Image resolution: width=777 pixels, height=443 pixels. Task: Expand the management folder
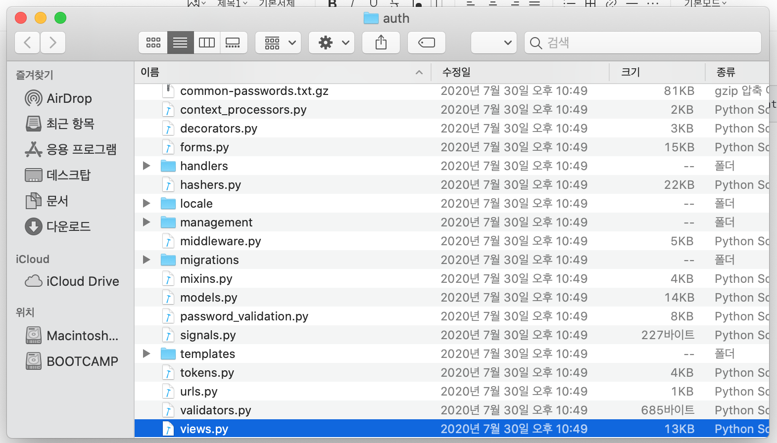tap(146, 222)
